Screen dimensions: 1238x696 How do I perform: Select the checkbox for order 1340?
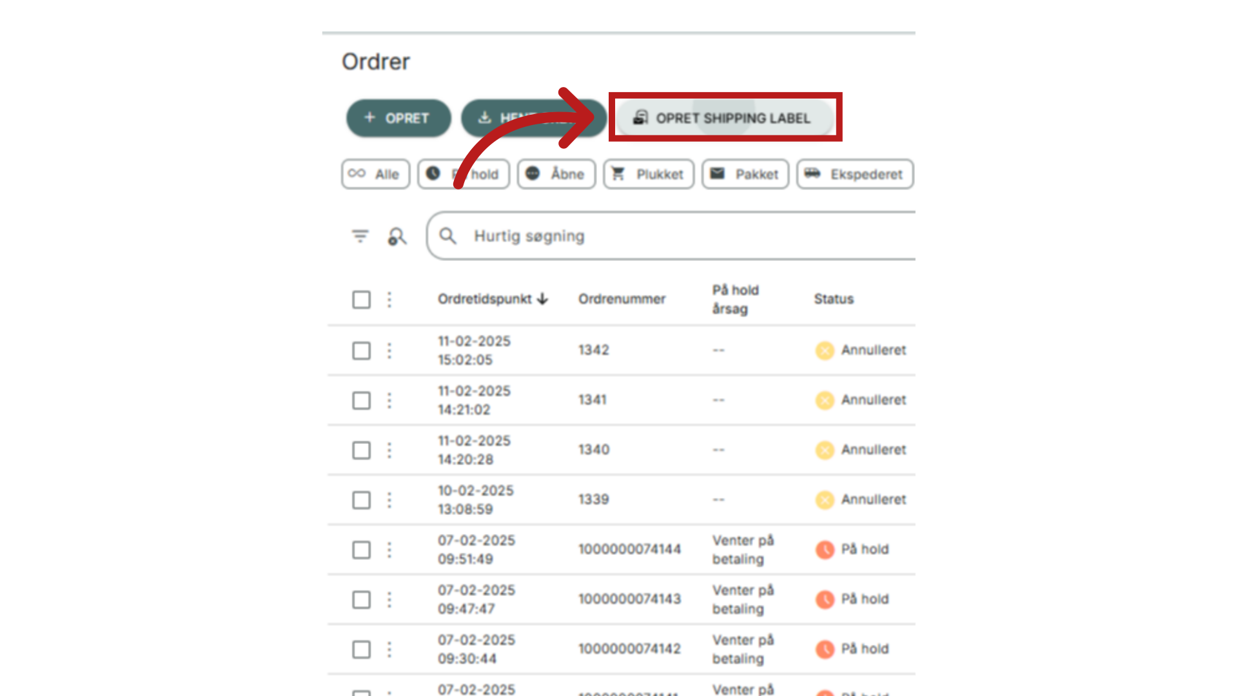[x=362, y=450]
